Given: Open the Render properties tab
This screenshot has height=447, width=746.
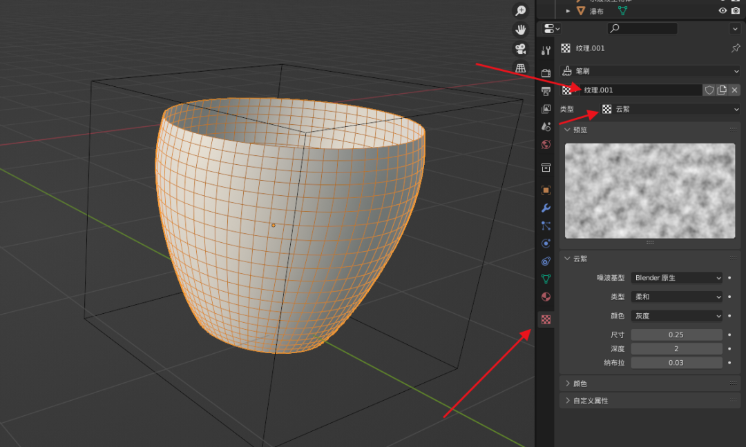Looking at the screenshot, I should 546,72.
